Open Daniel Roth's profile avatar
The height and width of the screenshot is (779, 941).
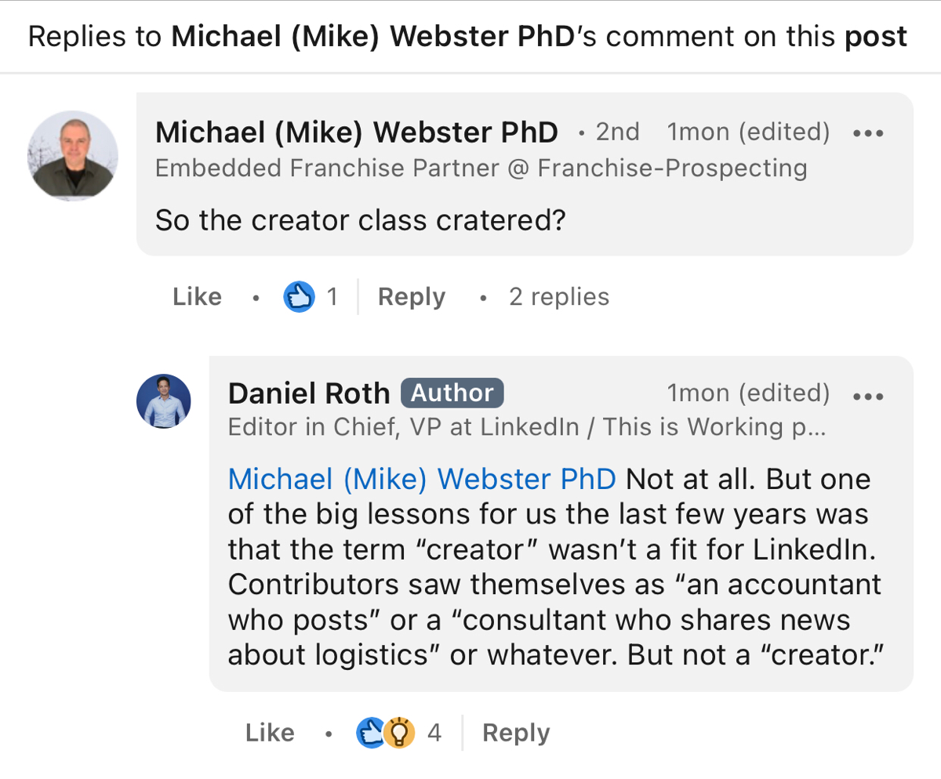(x=164, y=401)
